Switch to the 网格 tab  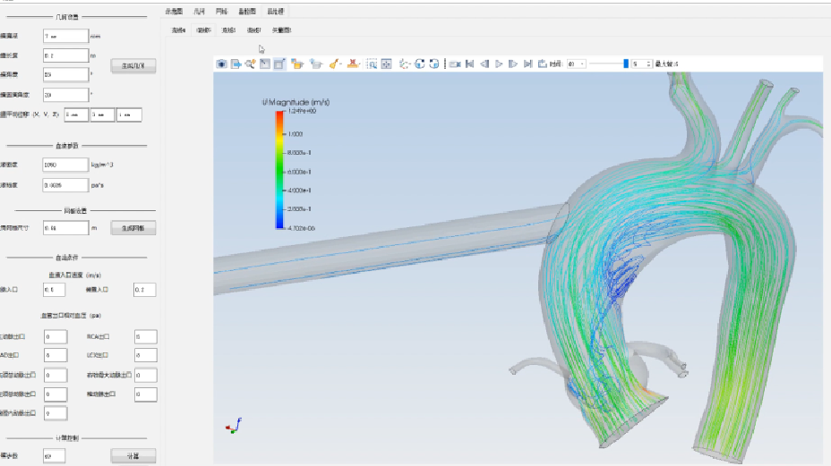point(221,12)
